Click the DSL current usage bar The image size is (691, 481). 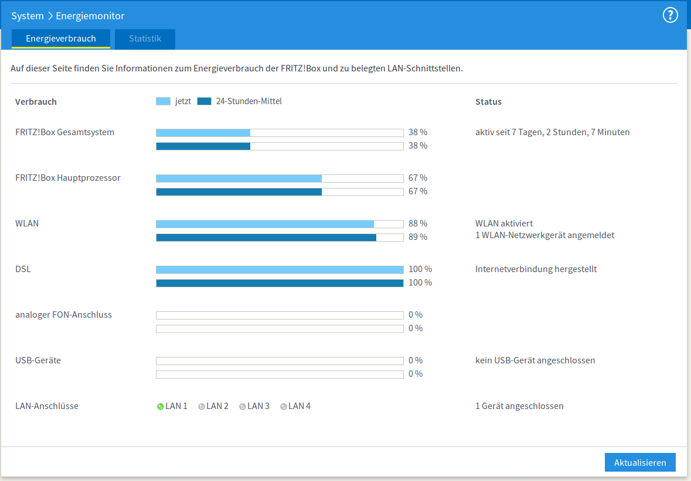tap(280, 269)
